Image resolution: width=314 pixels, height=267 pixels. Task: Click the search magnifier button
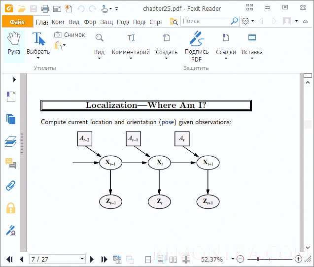[234, 21]
